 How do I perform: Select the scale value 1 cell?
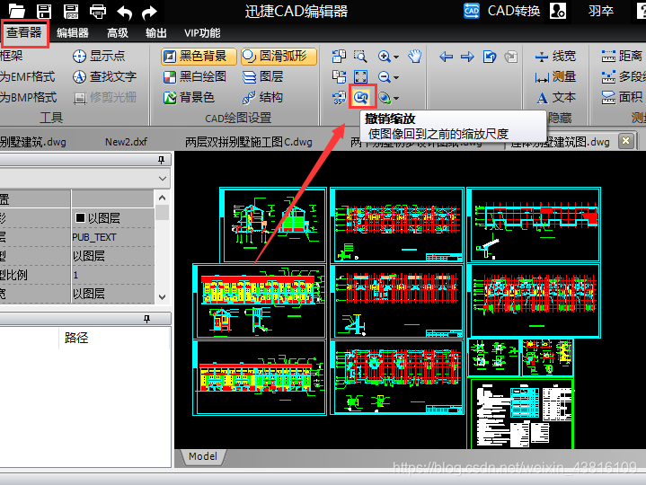pos(112,275)
